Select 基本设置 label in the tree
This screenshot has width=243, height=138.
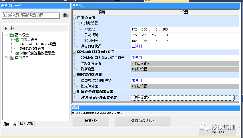click(22, 35)
